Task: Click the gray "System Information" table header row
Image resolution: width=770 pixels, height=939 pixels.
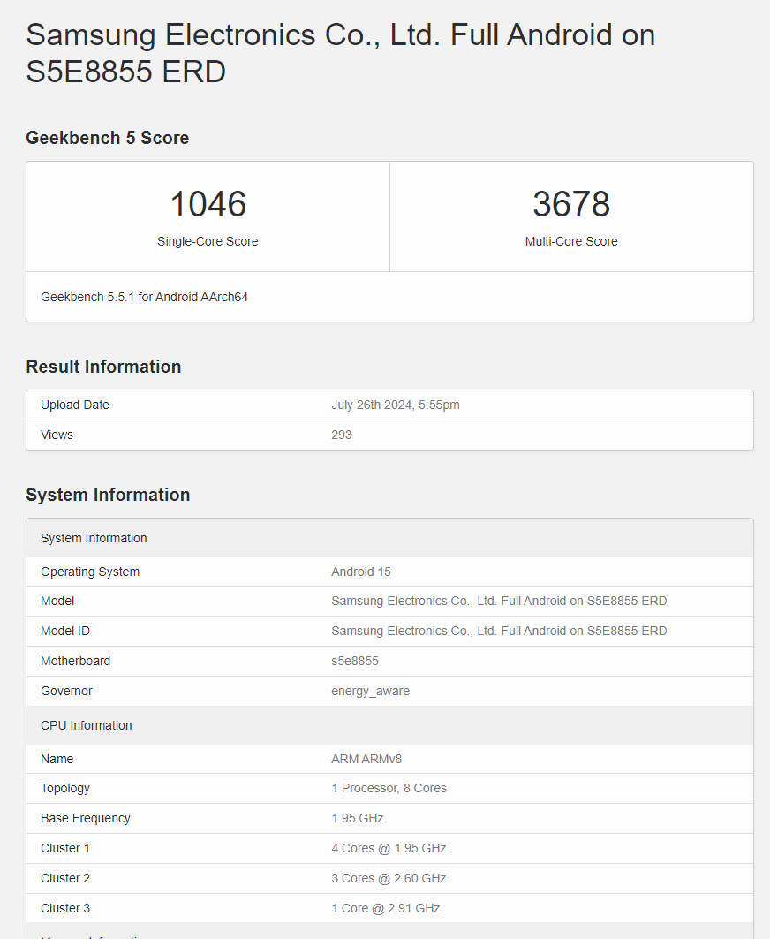Action: [389, 538]
